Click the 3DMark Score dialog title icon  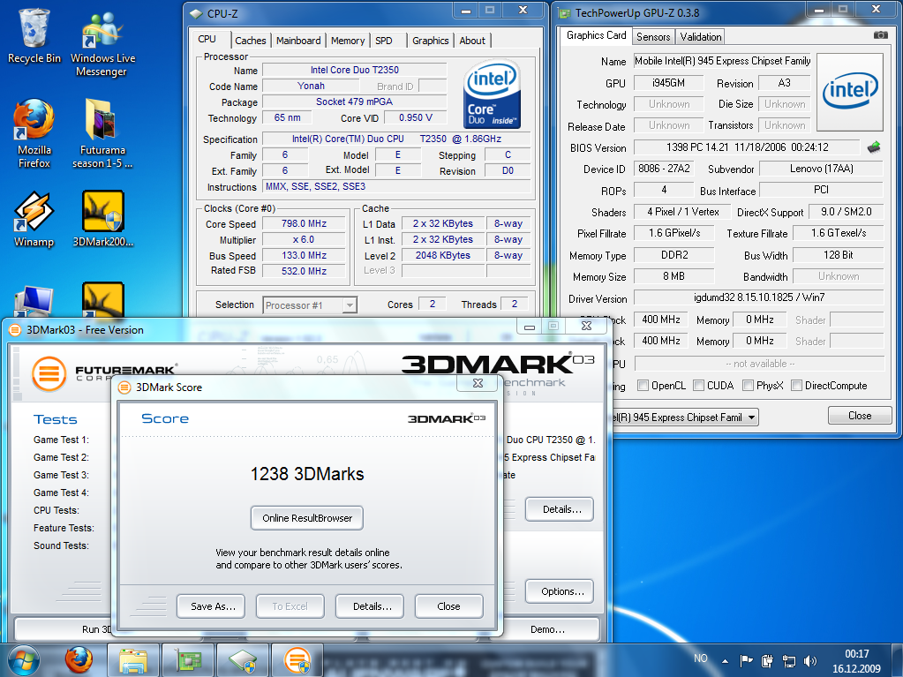coord(124,387)
